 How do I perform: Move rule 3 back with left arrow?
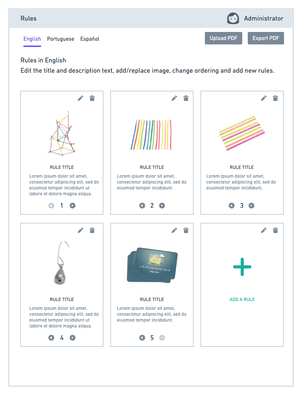(x=232, y=206)
